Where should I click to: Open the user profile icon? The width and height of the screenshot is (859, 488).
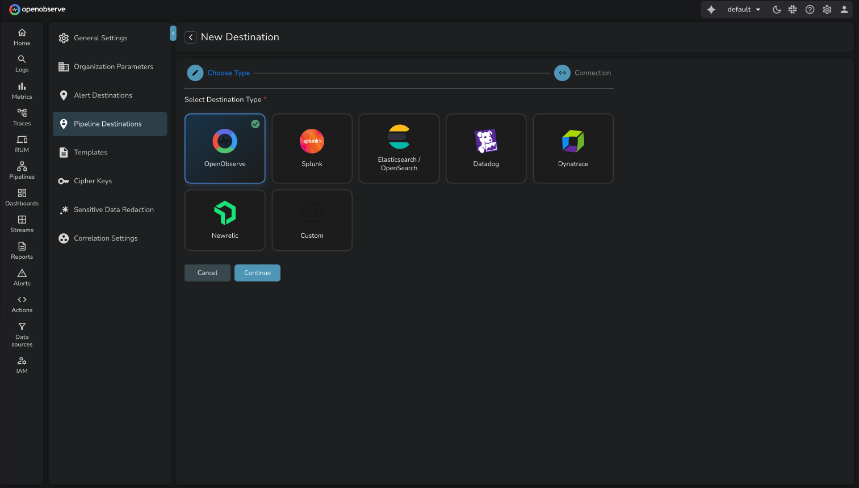[x=844, y=9]
